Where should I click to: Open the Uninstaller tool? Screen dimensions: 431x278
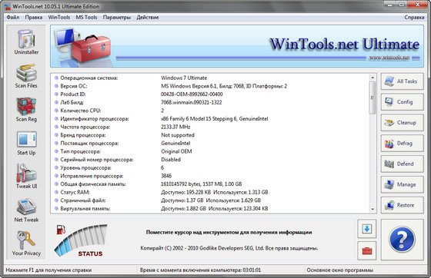[26, 42]
